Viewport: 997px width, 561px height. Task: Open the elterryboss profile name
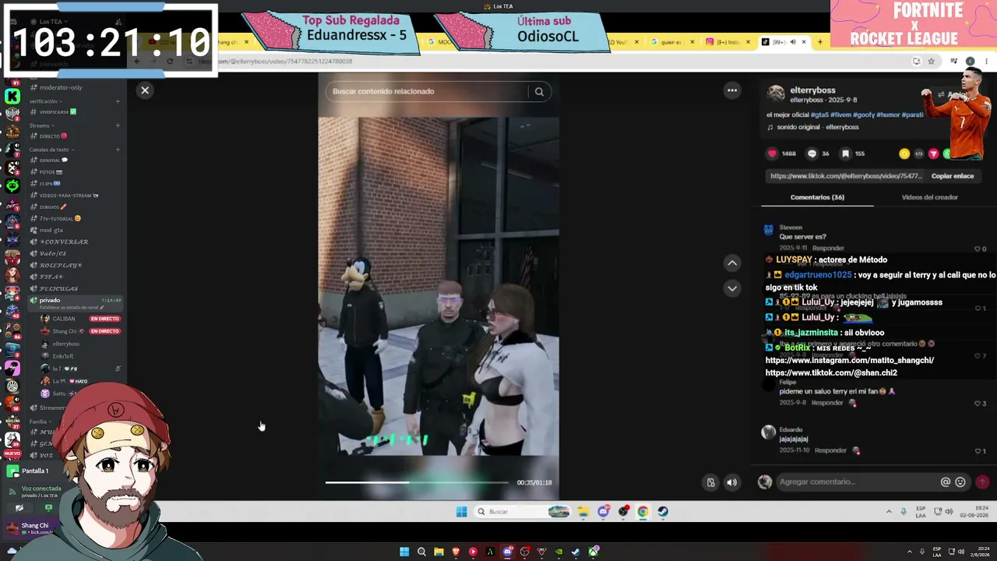pos(812,90)
